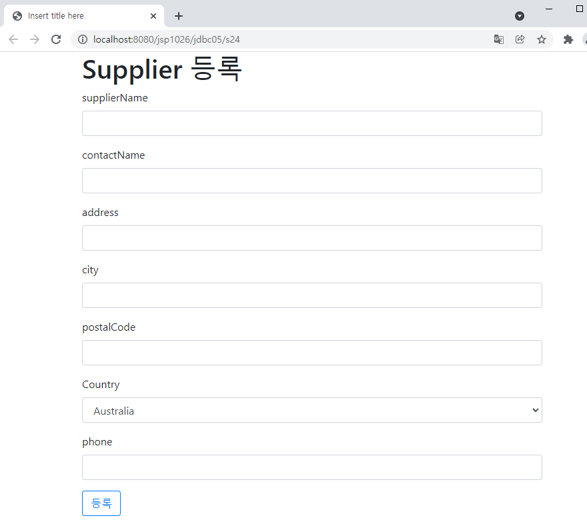
Task: Click the browser back arrow
Action: coord(13,39)
